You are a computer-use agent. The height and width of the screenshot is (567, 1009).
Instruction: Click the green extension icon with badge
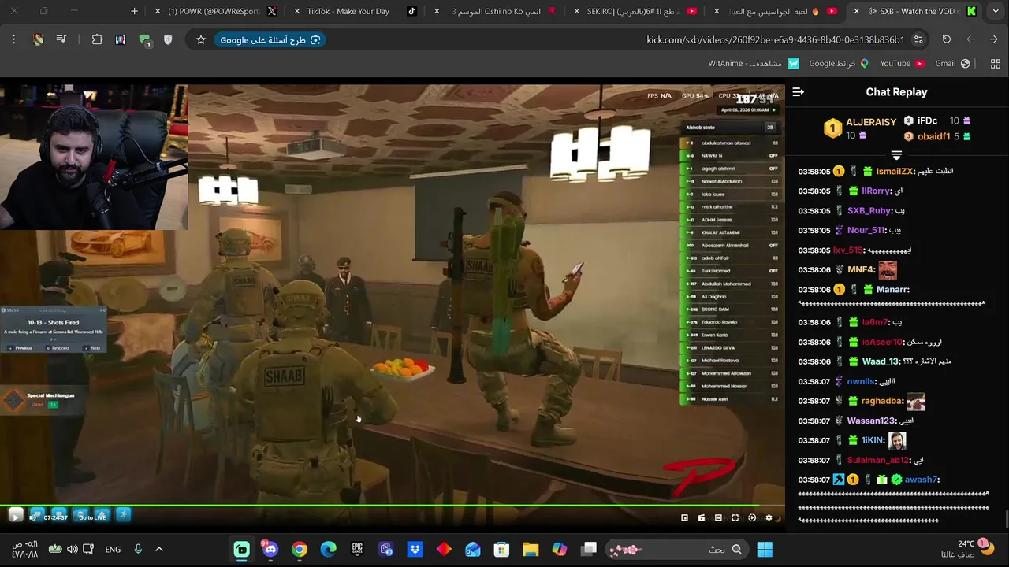pyautogui.click(x=144, y=40)
